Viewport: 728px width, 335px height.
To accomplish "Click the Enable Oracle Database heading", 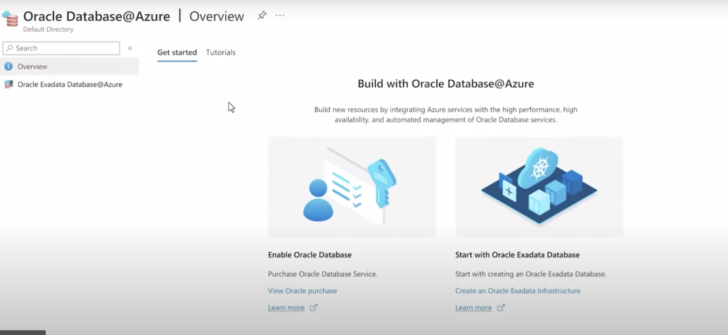I will coord(309,255).
